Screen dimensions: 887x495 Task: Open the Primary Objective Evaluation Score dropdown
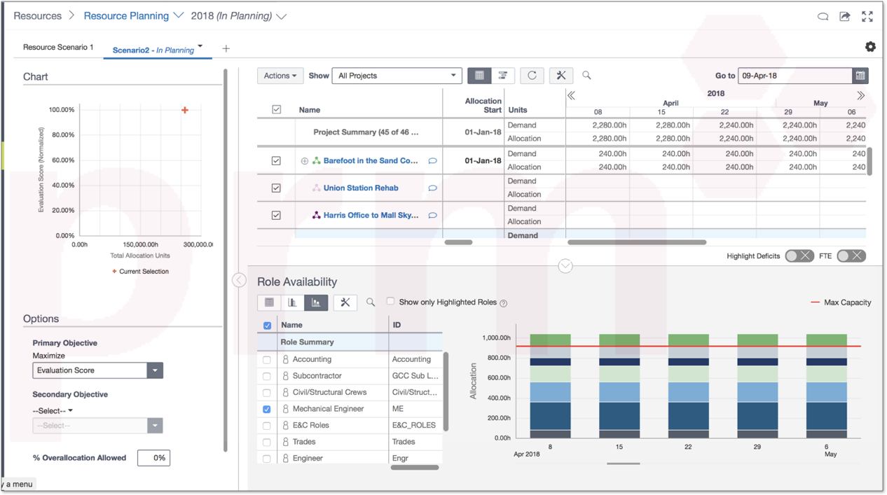(x=97, y=370)
